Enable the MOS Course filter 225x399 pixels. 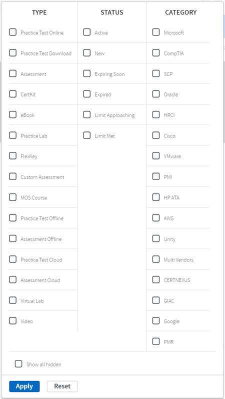(x=12, y=197)
